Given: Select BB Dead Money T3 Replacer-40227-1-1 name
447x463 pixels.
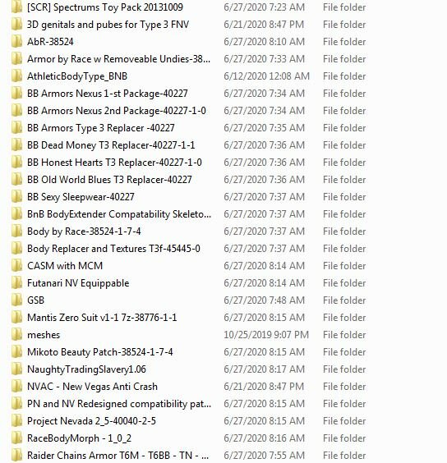Looking at the screenshot, I should point(111,145).
